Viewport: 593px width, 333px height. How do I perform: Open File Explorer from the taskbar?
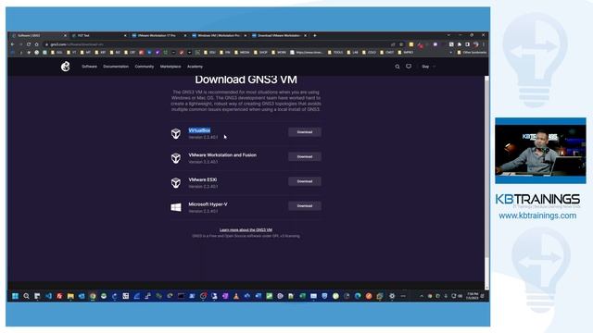point(70,296)
